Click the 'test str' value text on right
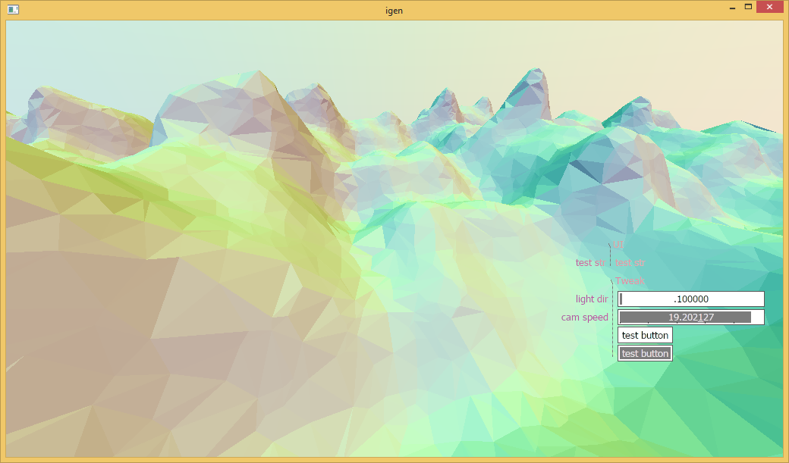Viewport: 789px width, 463px height. (x=630, y=263)
